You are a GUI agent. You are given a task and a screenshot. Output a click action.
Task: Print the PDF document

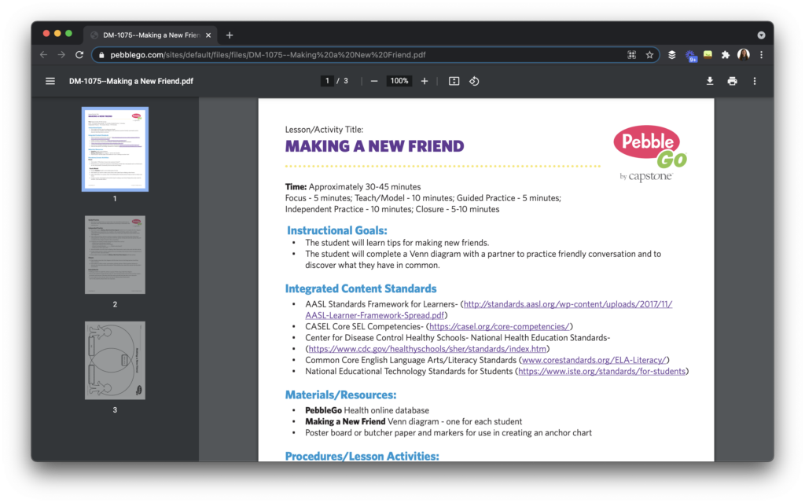click(x=732, y=81)
